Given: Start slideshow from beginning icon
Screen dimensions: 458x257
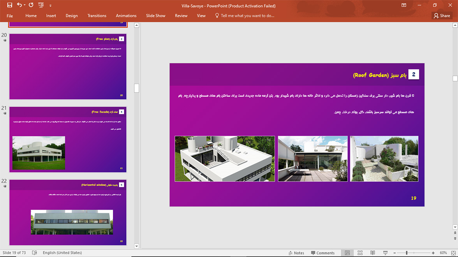Looking at the screenshot, I should tap(41, 5).
